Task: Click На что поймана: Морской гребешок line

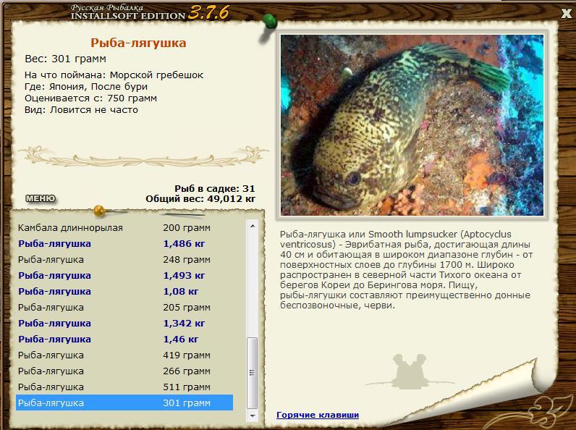Action: pos(114,75)
